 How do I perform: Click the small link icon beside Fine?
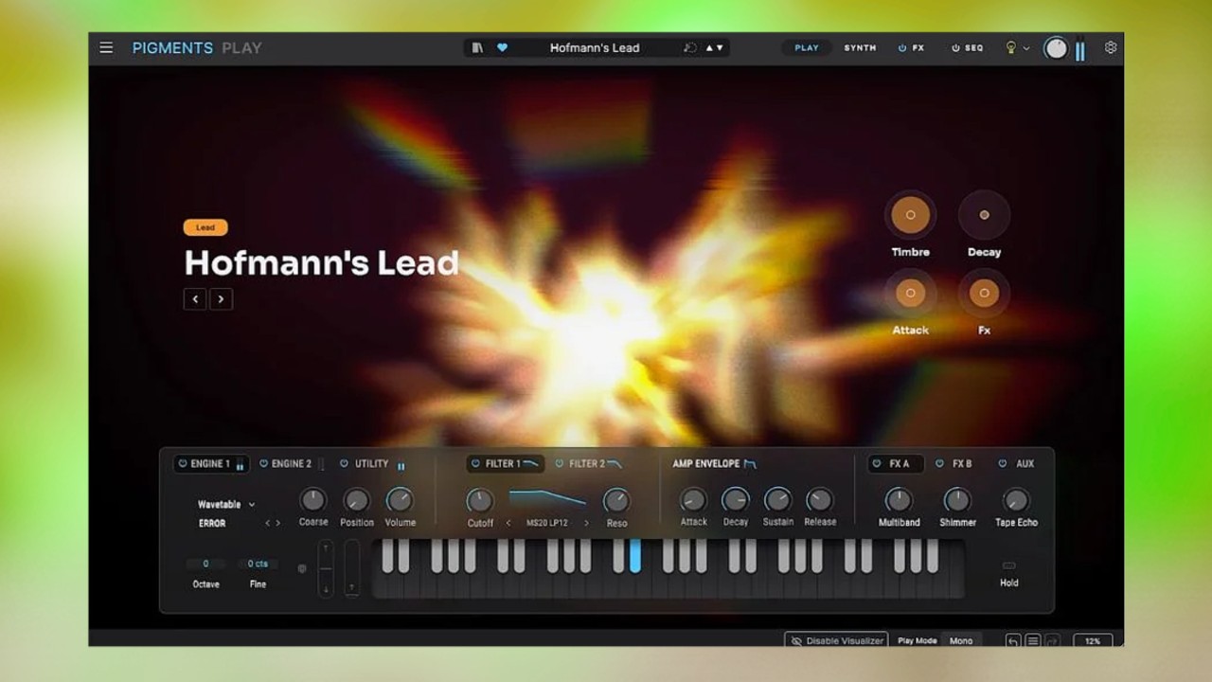click(302, 568)
